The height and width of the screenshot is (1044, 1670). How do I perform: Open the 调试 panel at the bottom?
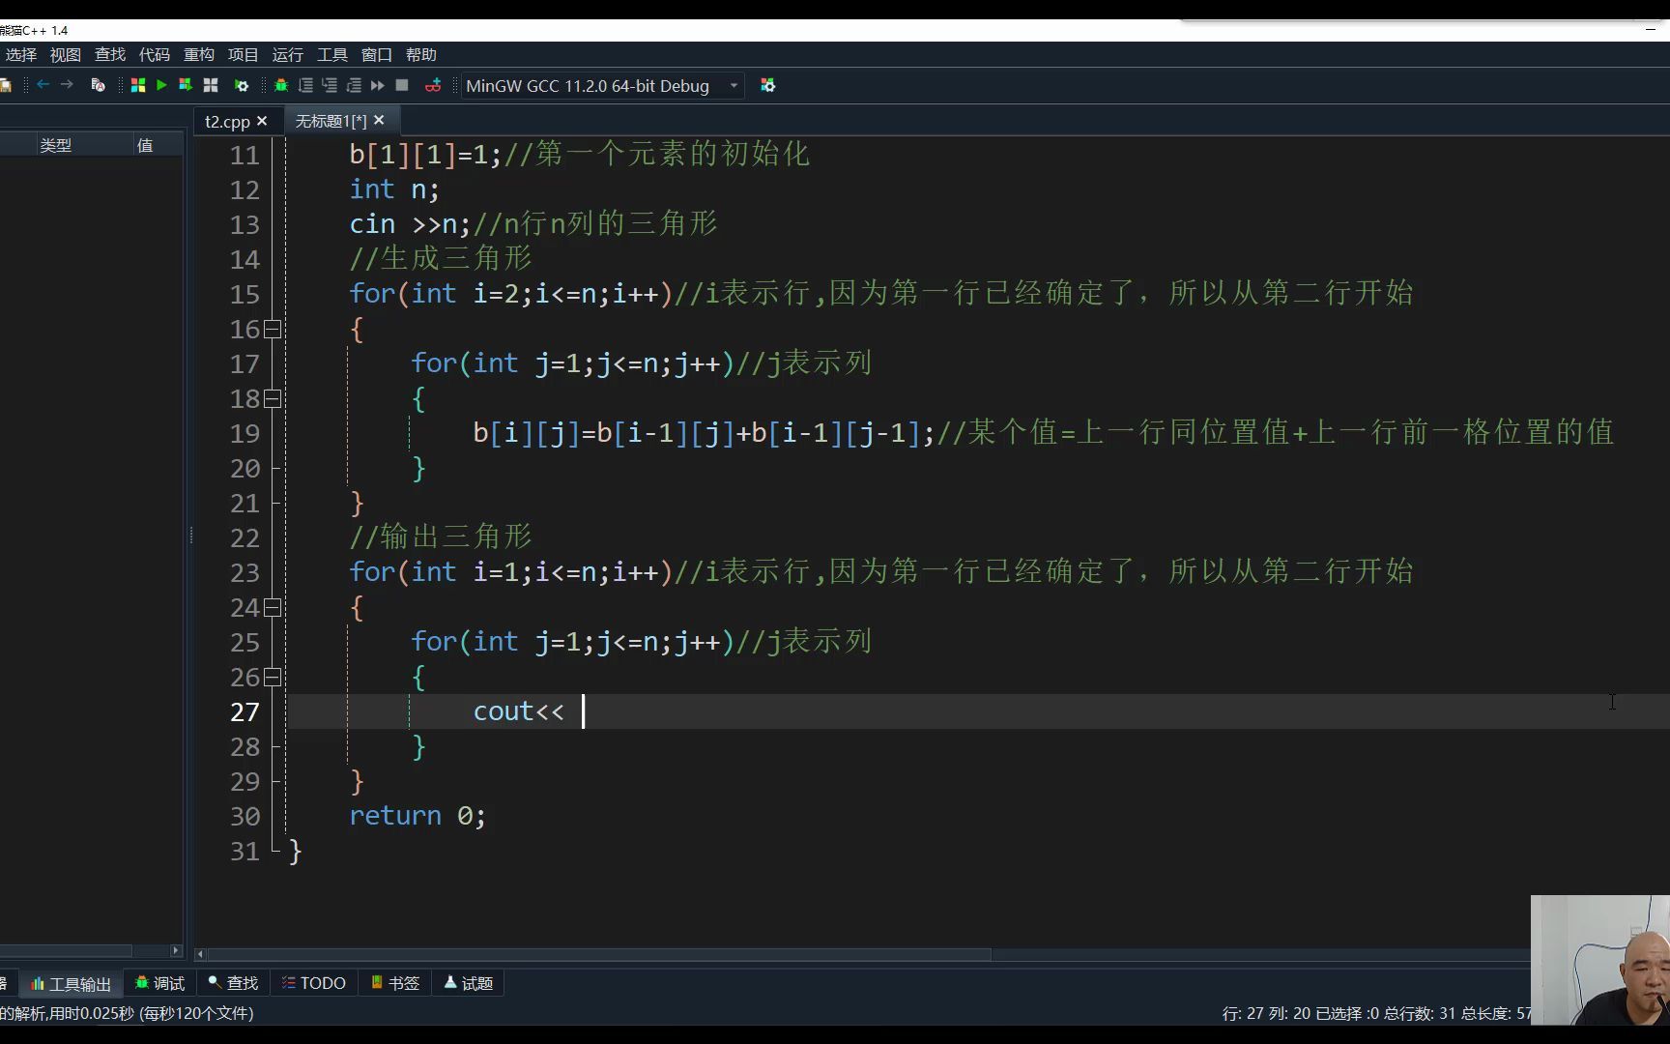click(x=158, y=982)
